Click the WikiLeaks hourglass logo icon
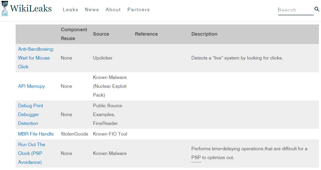 tap(4, 9)
